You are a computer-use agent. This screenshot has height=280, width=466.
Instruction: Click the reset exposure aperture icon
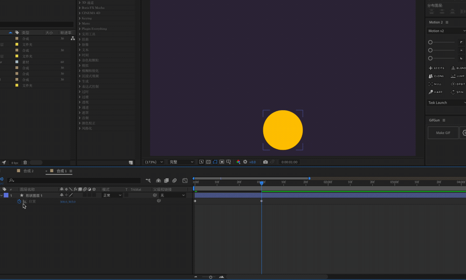pos(245,162)
